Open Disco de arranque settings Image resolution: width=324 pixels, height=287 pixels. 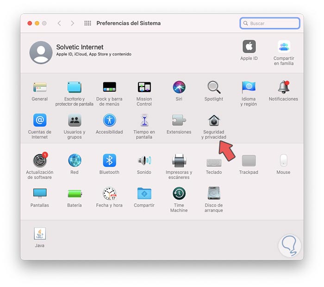pos(213,193)
